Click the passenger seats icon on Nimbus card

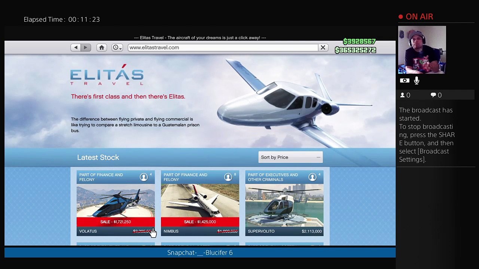pos(228,177)
